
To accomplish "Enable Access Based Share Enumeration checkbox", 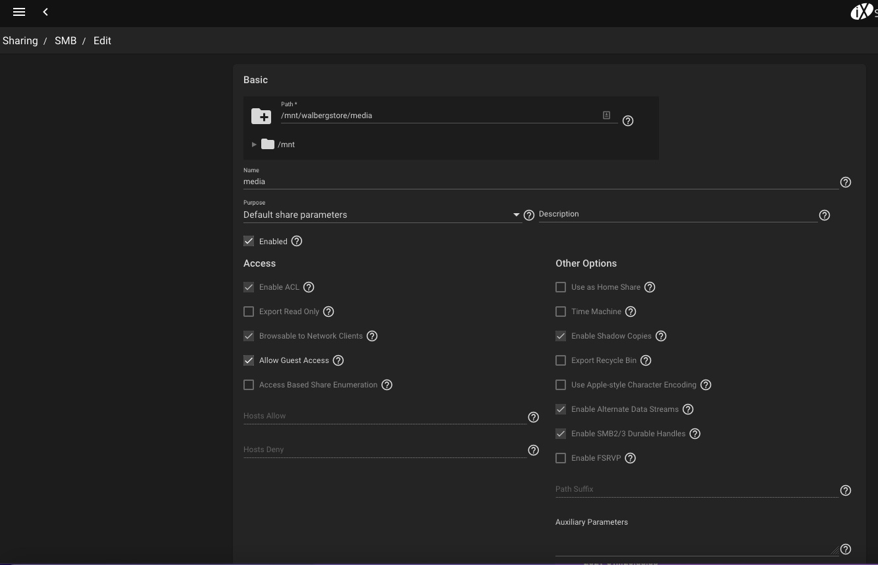I will coord(249,385).
